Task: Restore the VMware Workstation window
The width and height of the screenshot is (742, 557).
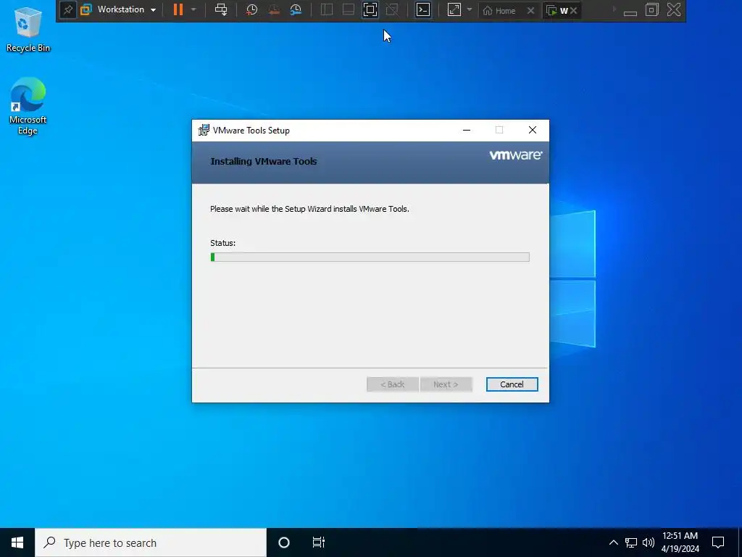Action: pos(652,9)
